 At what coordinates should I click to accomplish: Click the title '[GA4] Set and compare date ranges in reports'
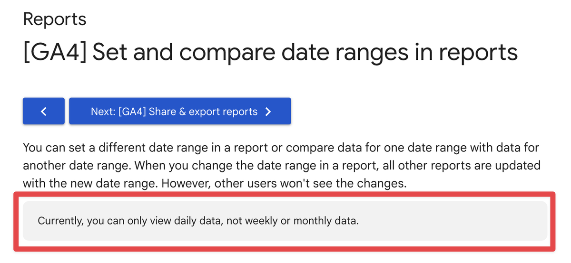pyautogui.click(x=270, y=51)
